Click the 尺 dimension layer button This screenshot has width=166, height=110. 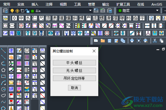(x=41, y=18)
